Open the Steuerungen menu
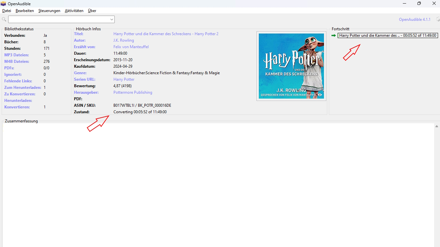440x247 pixels. pos(49,11)
